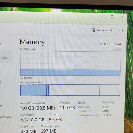Click the Free segment of Memory composition
The height and width of the screenshot is (133, 133).
[110, 90]
